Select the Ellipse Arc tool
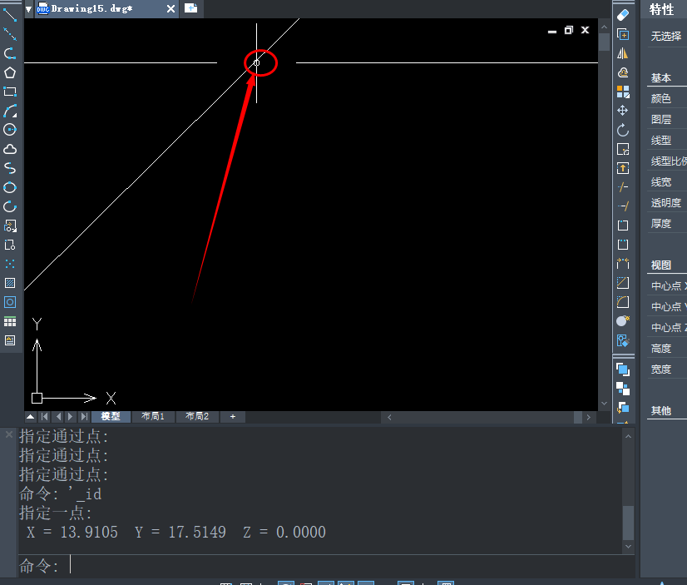This screenshot has width=687, height=585. pyautogui.click(x=10, y=207)
